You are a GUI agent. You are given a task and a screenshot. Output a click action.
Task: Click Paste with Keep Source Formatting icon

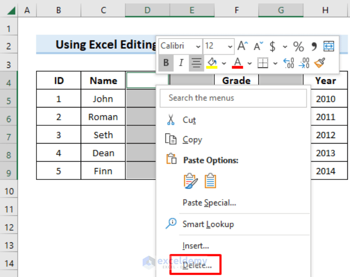click(190, 180)
